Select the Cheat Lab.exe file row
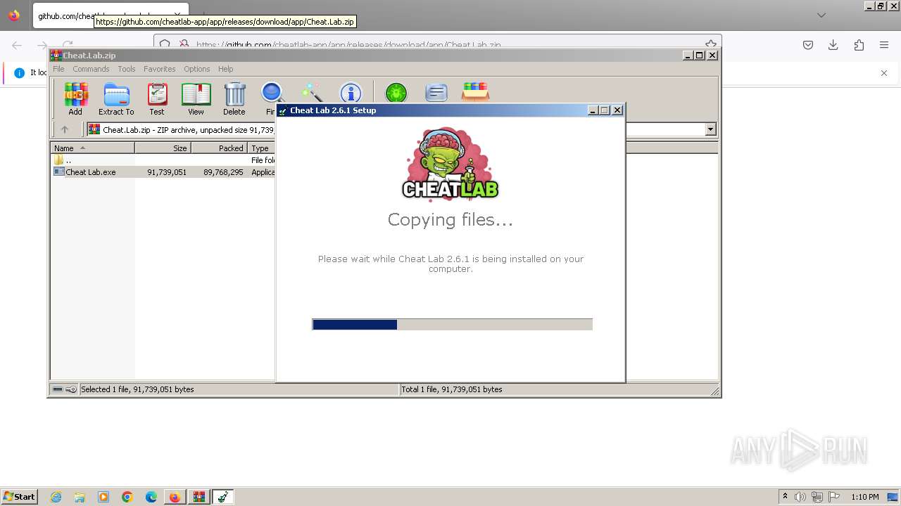The width and height of the screenshot is (901, 506). click(x=164, y=172)
